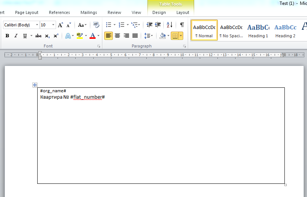Viewport: 307px width, 197px height.
Task: Expand the borders dropdown arrow
Action: [x=181, y=36]
